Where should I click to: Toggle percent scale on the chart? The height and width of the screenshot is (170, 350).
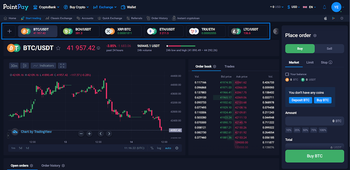(152, 148)
